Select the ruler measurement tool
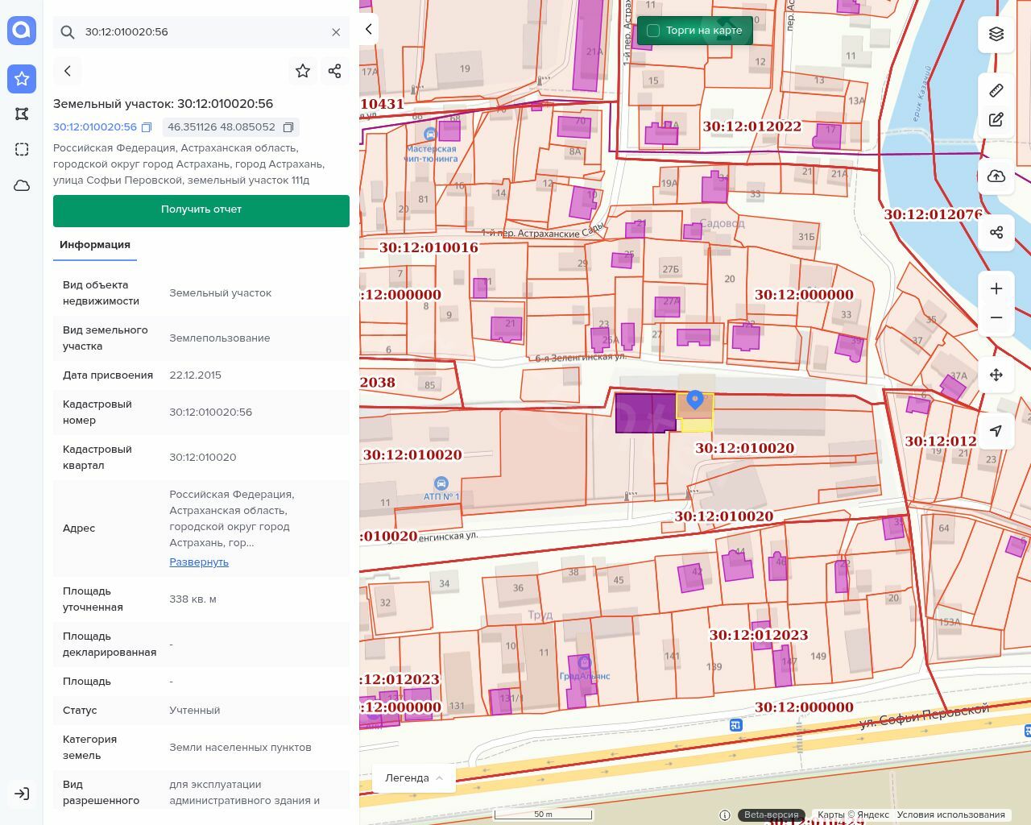Image resolution: width=1031 pixels, height=825 pixels. click(996, 90)
